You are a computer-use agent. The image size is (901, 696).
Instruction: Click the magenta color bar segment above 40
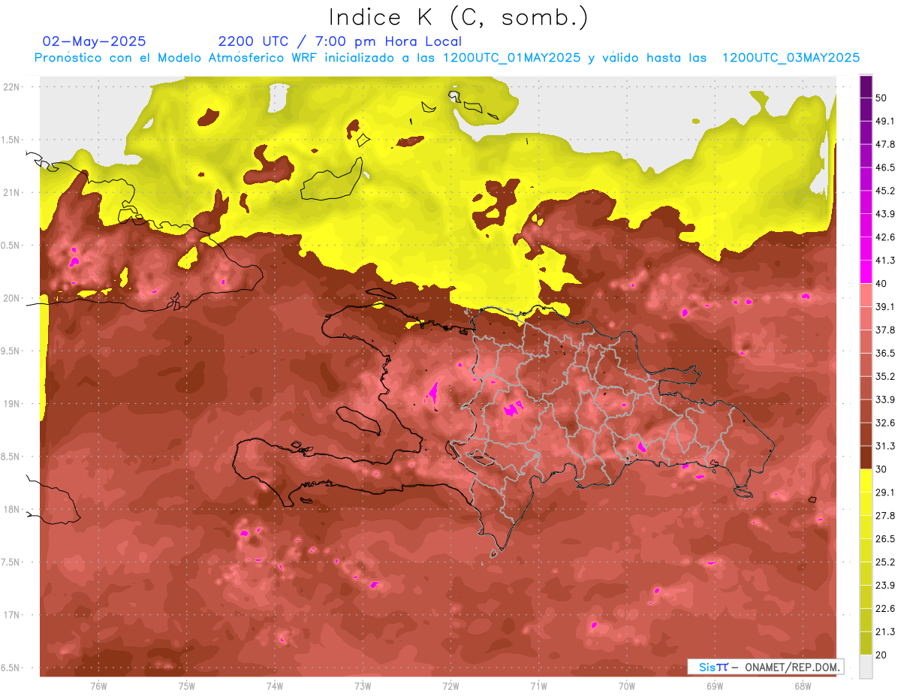866,272
